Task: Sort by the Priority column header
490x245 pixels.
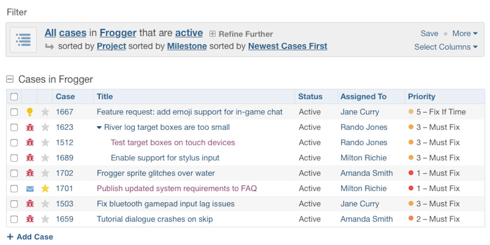Action: [421, 97]
